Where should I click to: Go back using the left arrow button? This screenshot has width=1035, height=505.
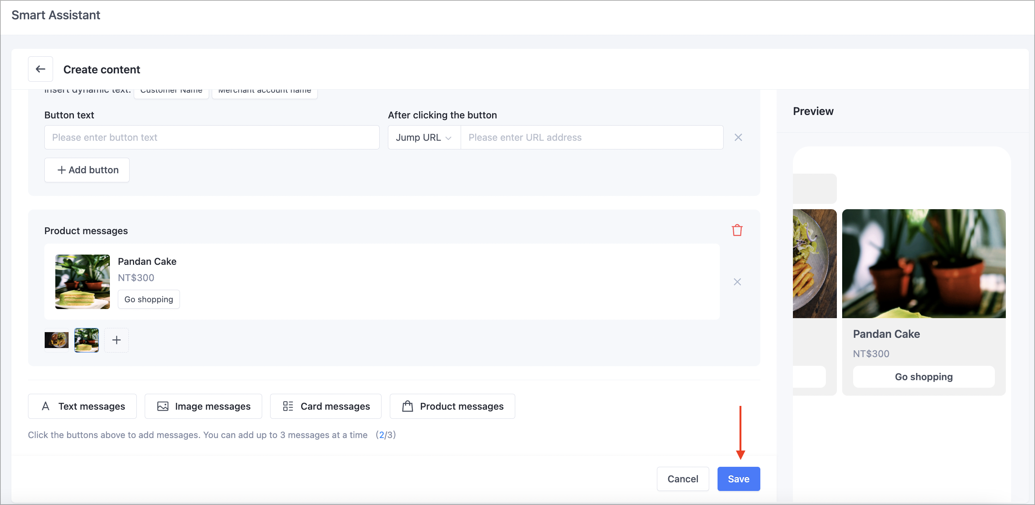pyautogui.click(x=41, y=69)
